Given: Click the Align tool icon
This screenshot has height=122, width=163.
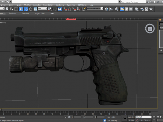Looking at the screenshot, I should (111, 9).
